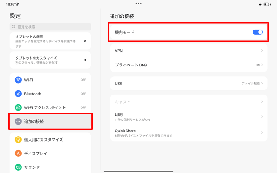This screenshot has height=173, width=277.
Task: Close the タブレットのカスタマイズ suggestion card
Action: click(x=85, y=60)
